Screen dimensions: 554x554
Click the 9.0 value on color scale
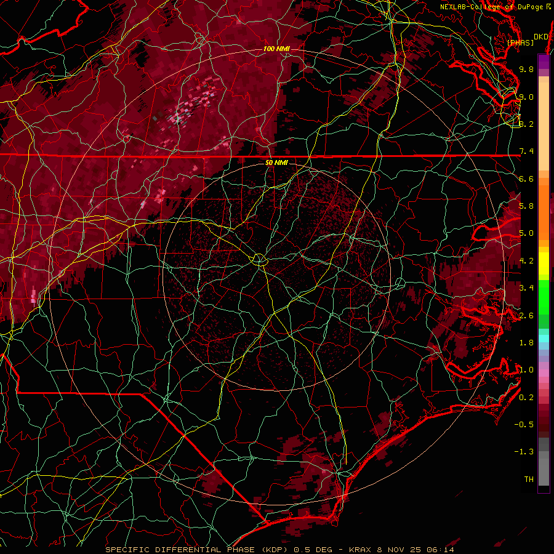(x=526, y=97)
